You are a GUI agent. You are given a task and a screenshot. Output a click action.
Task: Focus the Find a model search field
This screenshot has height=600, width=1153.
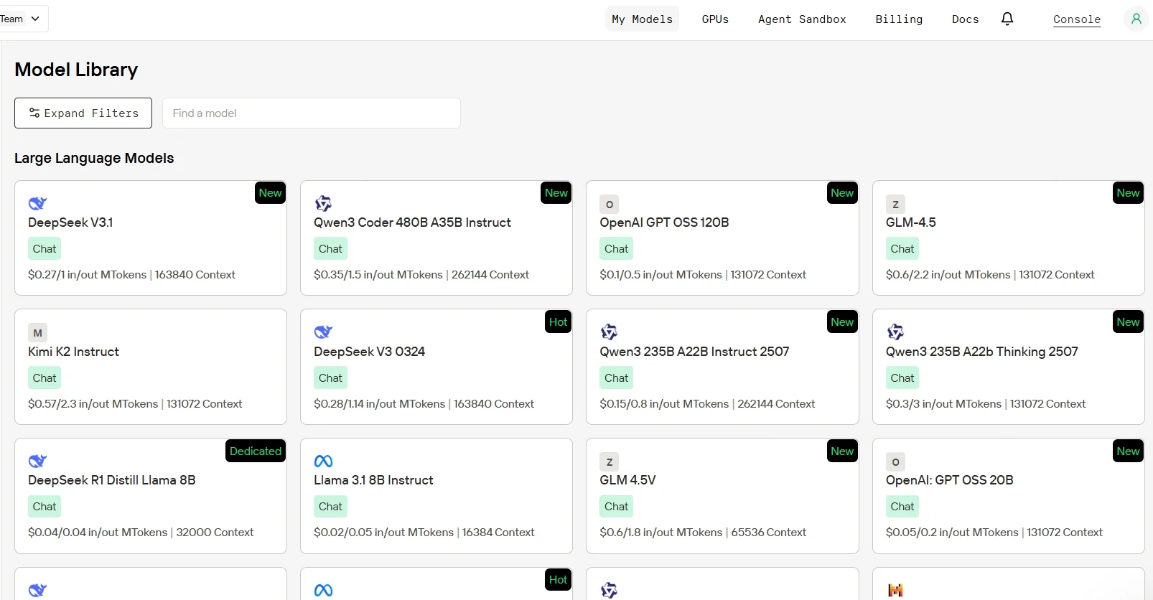[x=311, y=113]
